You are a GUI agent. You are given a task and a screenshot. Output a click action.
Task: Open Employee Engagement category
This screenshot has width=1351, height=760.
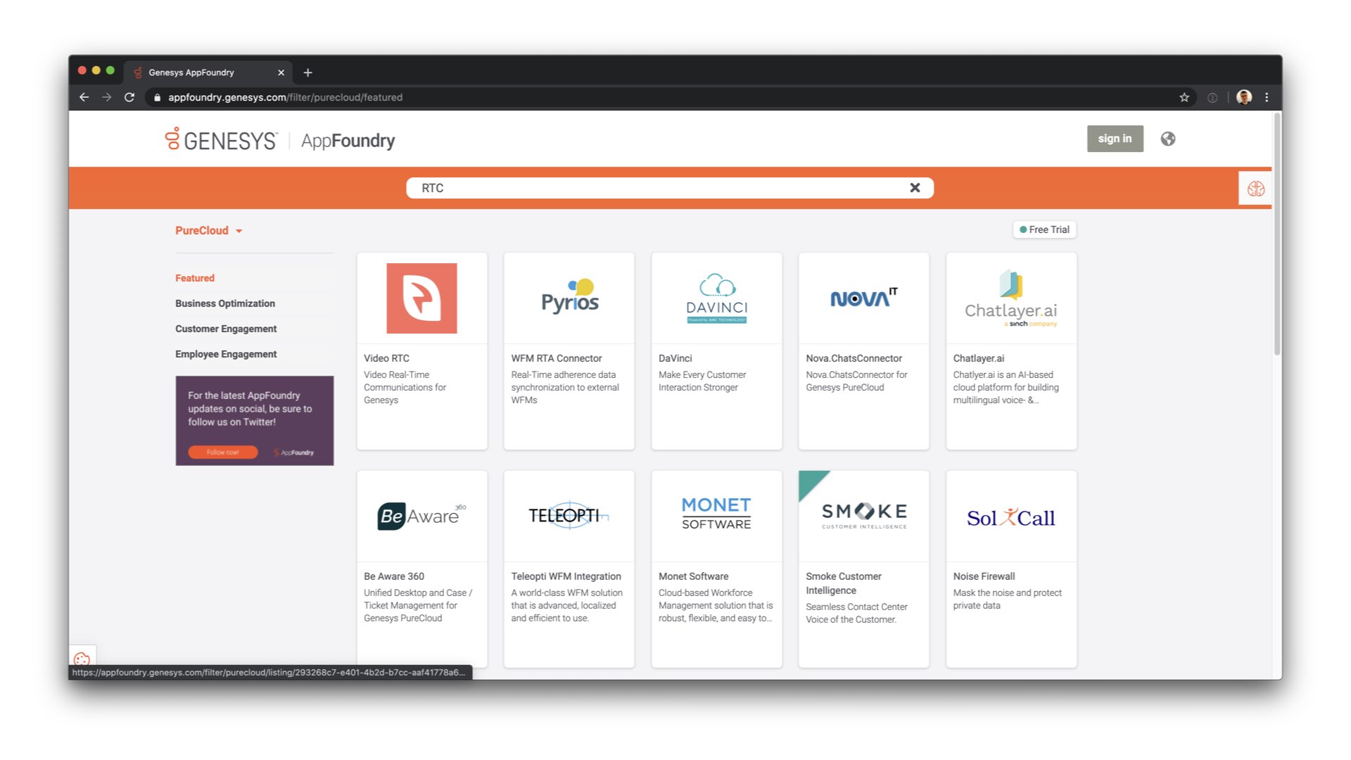point(226,354)
